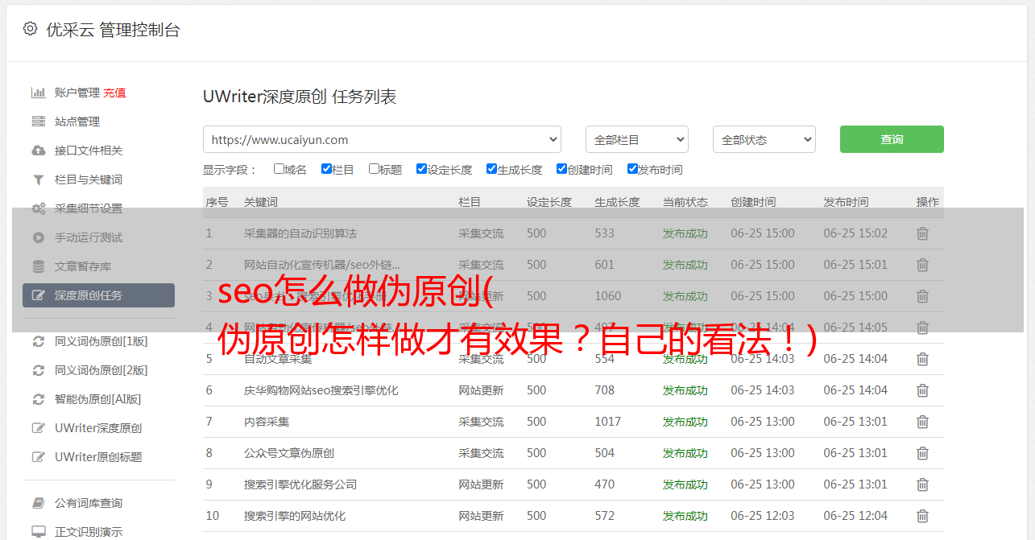Click the 当前状态 column header
Image resolution: width=1035 pixels, height=540 pixels.
685,202
